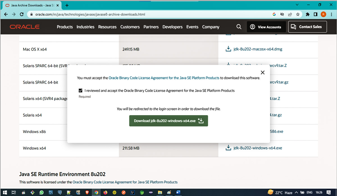Click the share page icon in address bar
The width and height of the screenshot is (337, 196).
tap(290, 14)
